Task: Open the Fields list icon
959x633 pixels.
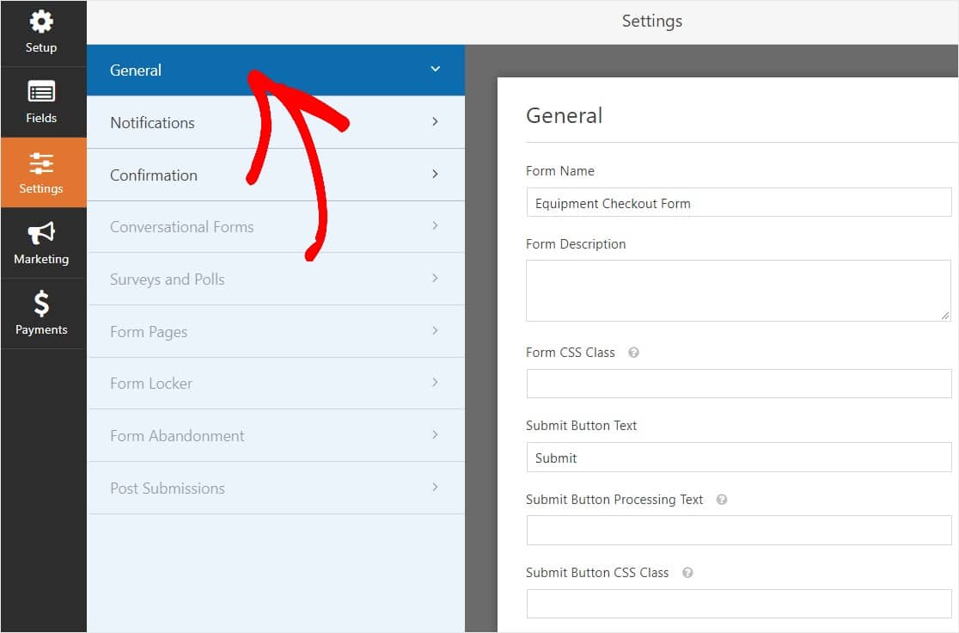Action: click(x=41, y=92)
